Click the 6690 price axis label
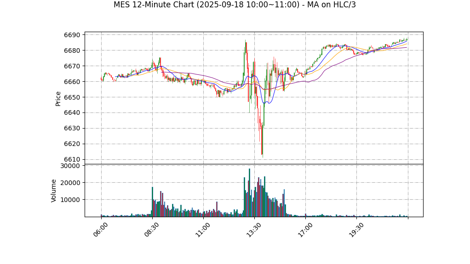 pos(72,35)
